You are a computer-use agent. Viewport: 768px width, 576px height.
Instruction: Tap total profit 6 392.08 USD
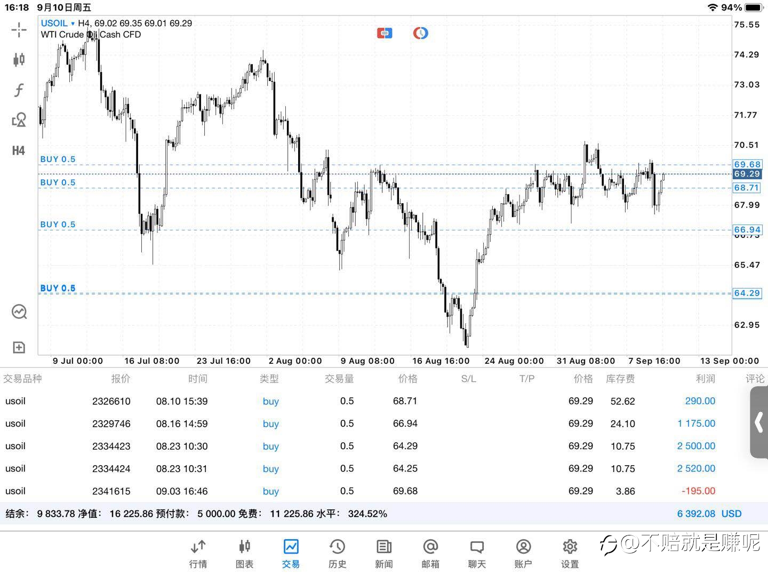709,514
